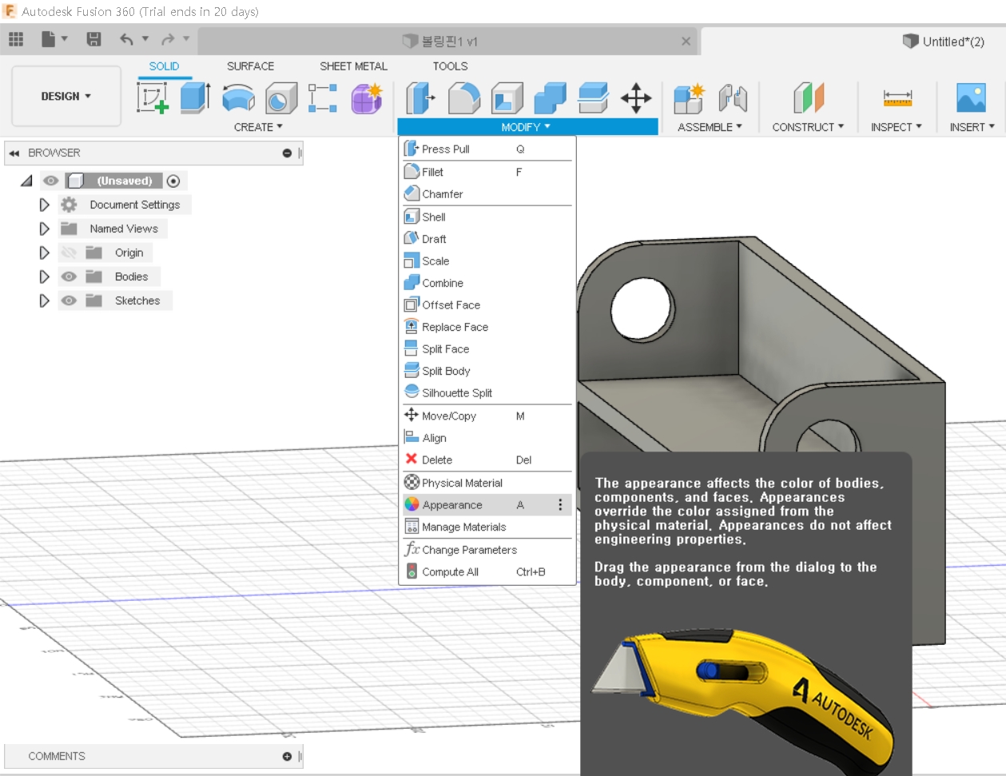Viewport: 1006px width, 776px height.
Task: Select the Sketches tree row
Action: (x=115, y=300)
